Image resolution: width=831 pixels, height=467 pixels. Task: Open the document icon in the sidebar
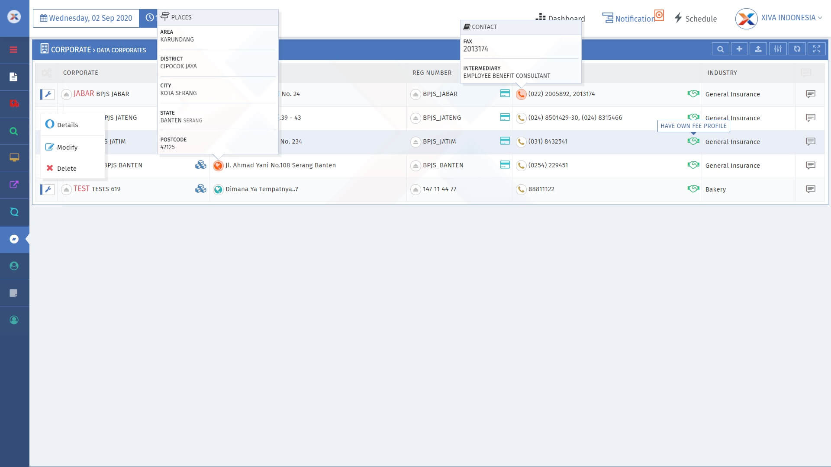pos(14,77)
